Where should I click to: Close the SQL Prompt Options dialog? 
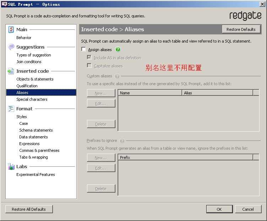(x=262, y=4)
